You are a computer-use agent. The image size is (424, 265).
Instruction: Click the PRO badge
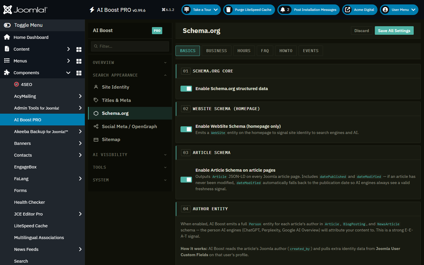pos(157,30)
